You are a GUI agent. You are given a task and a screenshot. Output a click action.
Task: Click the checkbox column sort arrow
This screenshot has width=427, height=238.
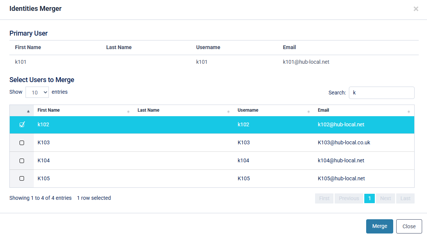pyautogui.click(x=28, y=111)
